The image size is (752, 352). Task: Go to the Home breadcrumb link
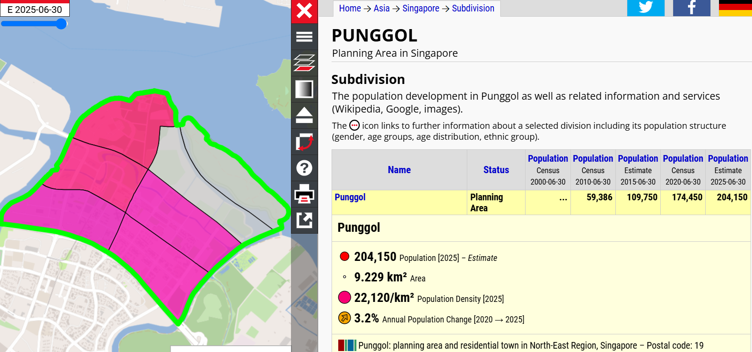point(350,9)
